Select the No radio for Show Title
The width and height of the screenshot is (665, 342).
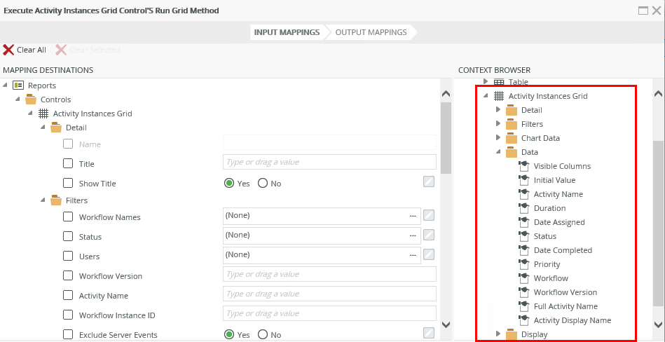point(263,184)
